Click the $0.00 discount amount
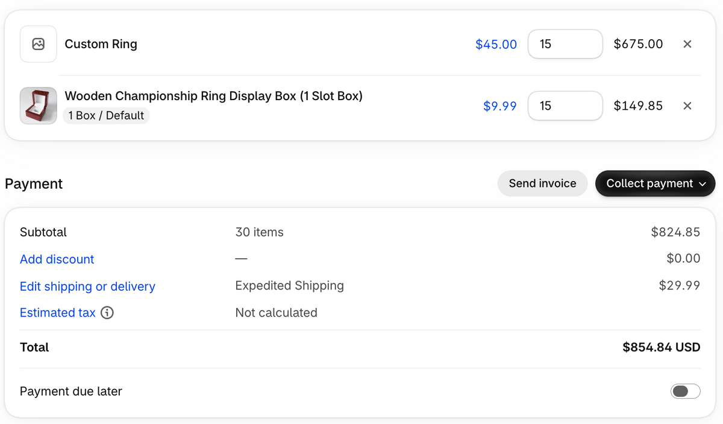The height and width of the screenshot is (424, 723). pyautogui.click(x=683, y=259)
